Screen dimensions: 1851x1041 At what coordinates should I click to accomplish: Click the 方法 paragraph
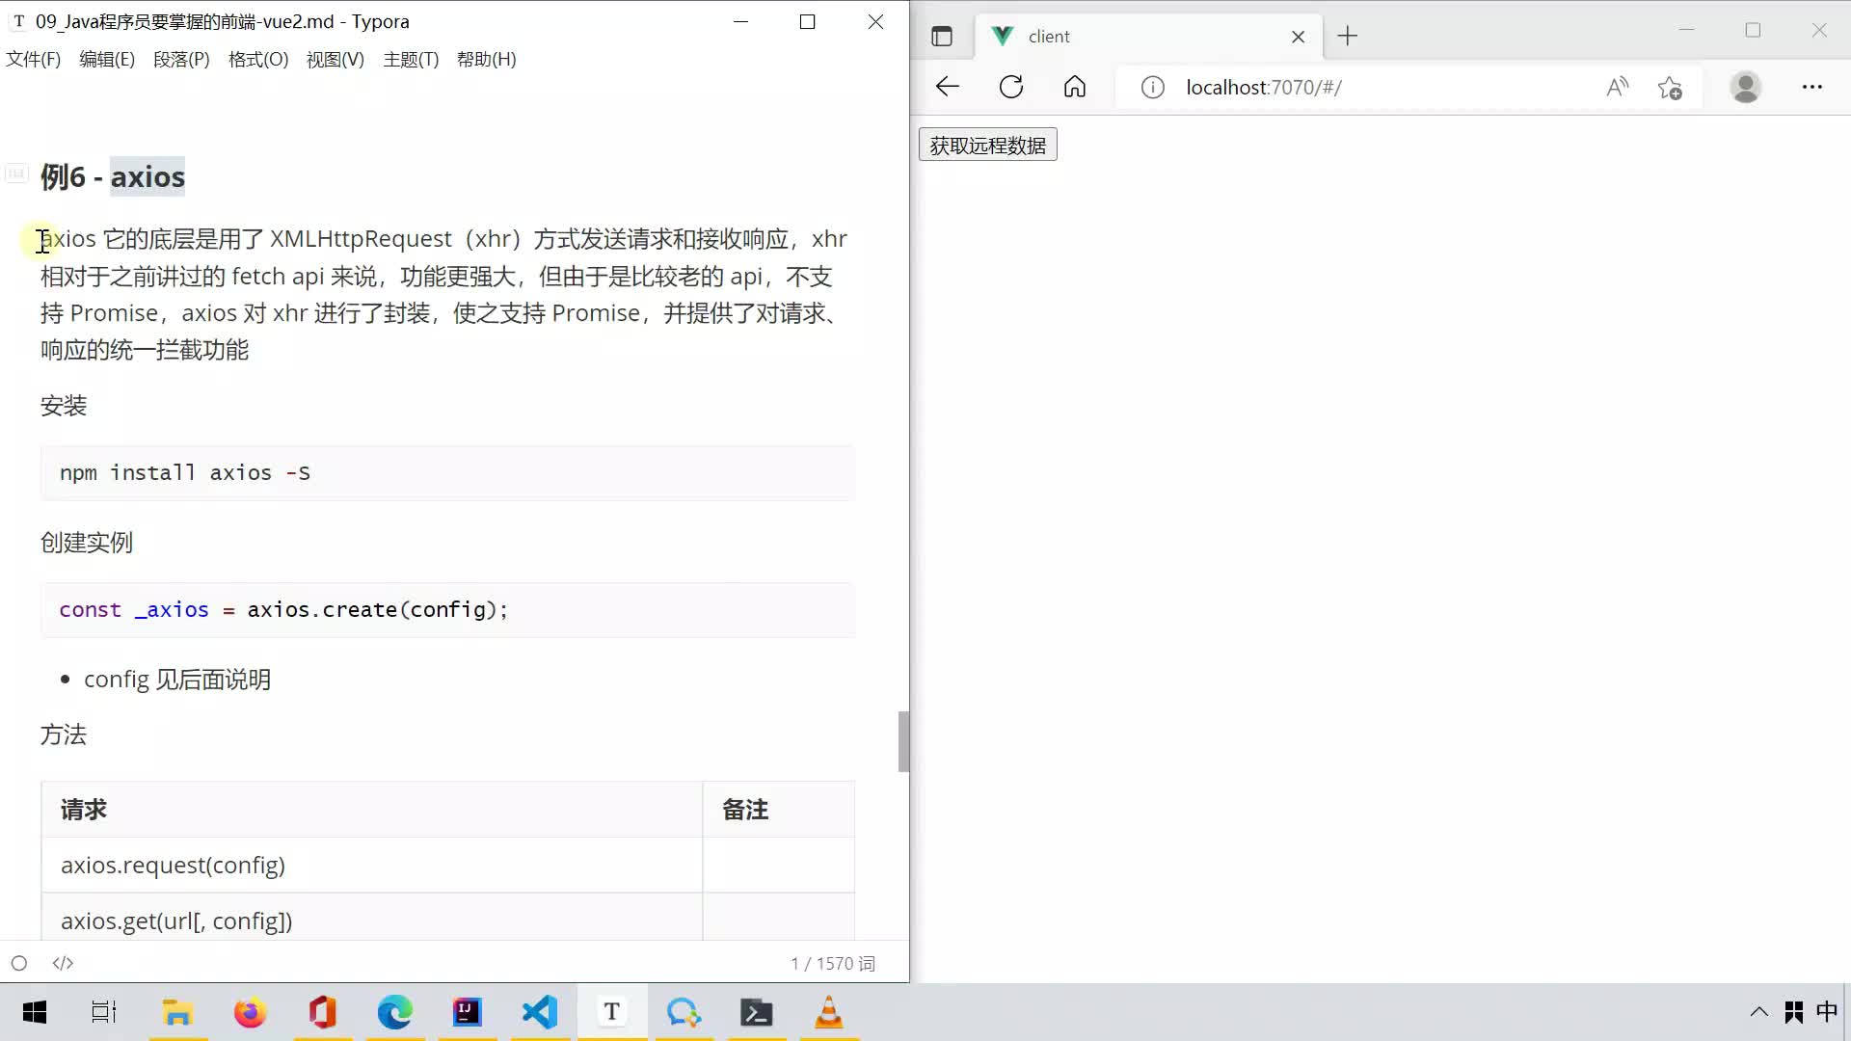[64, 736]
